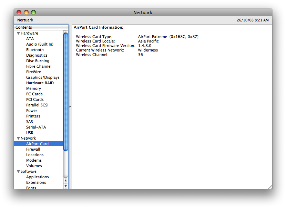The width and height of the screenshot is (286, 208).
Task: Click the Software category label
Action: click(29, 171)
